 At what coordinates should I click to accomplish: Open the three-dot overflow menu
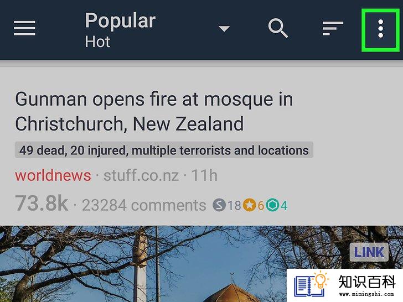click(x=381, y=29)
